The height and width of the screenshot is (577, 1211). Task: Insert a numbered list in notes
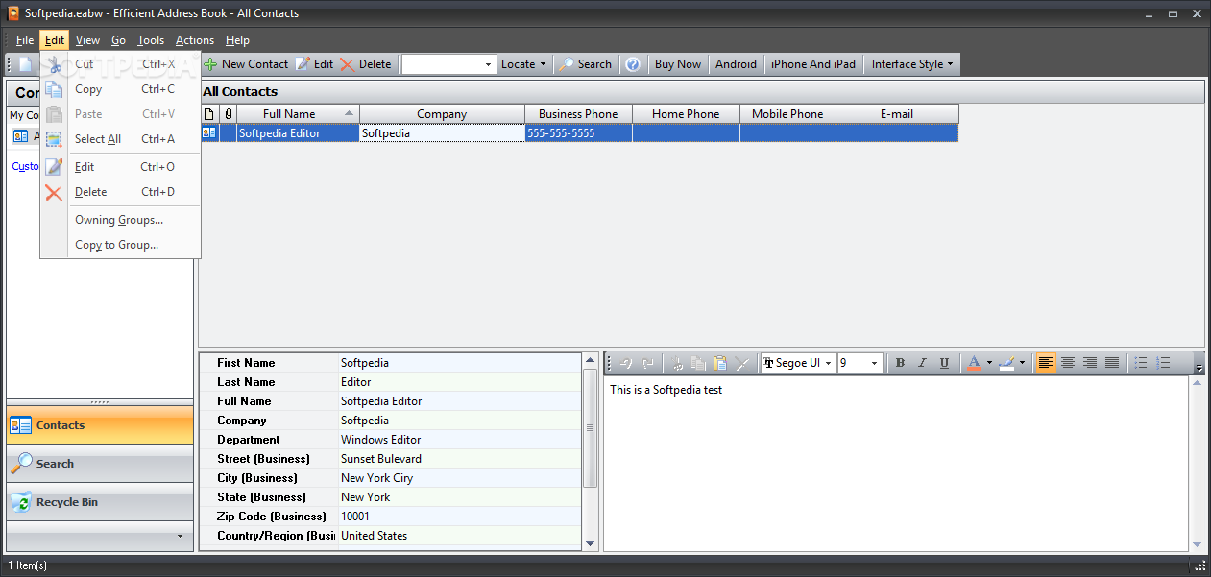[1163, 363]
